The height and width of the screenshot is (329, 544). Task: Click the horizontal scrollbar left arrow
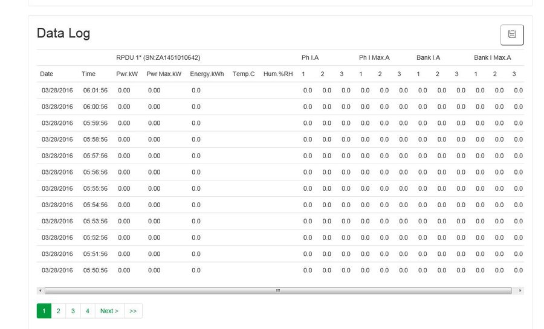coord(40,290)
